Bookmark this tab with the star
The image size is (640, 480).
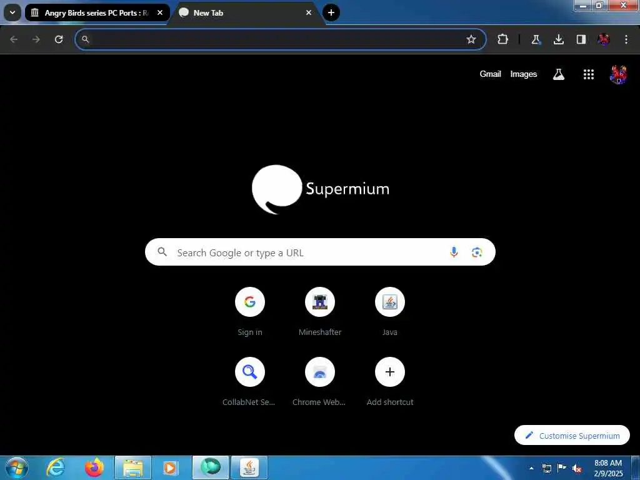click(x=471, y=39)
